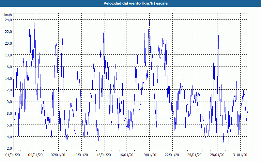
Task: Click the 22/01/20 date label
Action: coord(172,155)
